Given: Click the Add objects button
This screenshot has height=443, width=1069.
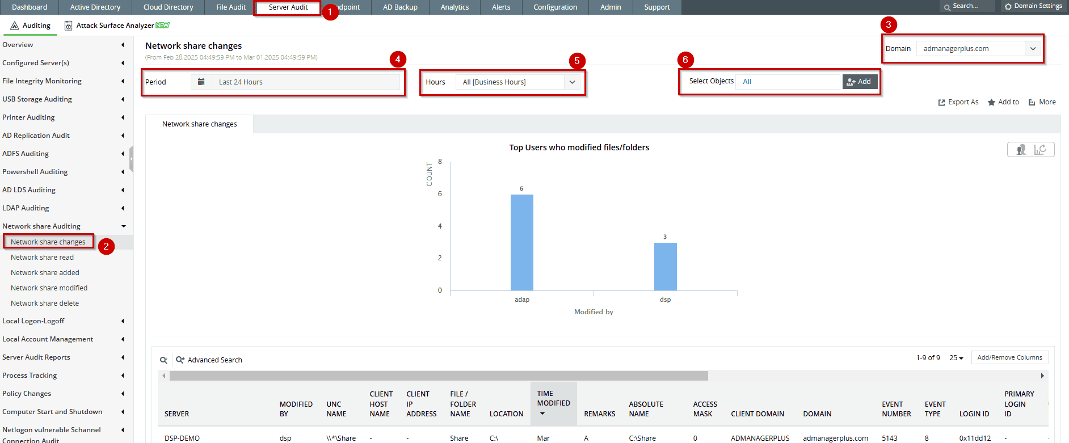Looking at the screenshot, I should [x=859, y=82].
